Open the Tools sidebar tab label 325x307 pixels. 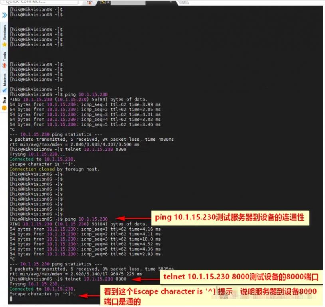(4, 57)
